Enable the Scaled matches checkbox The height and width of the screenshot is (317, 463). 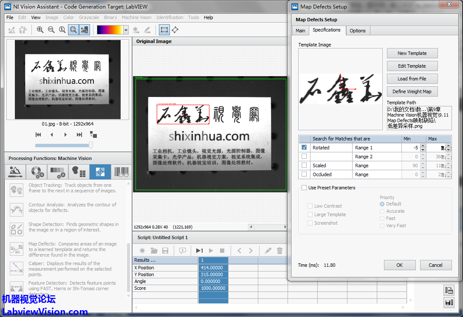(x=304, y=166)
